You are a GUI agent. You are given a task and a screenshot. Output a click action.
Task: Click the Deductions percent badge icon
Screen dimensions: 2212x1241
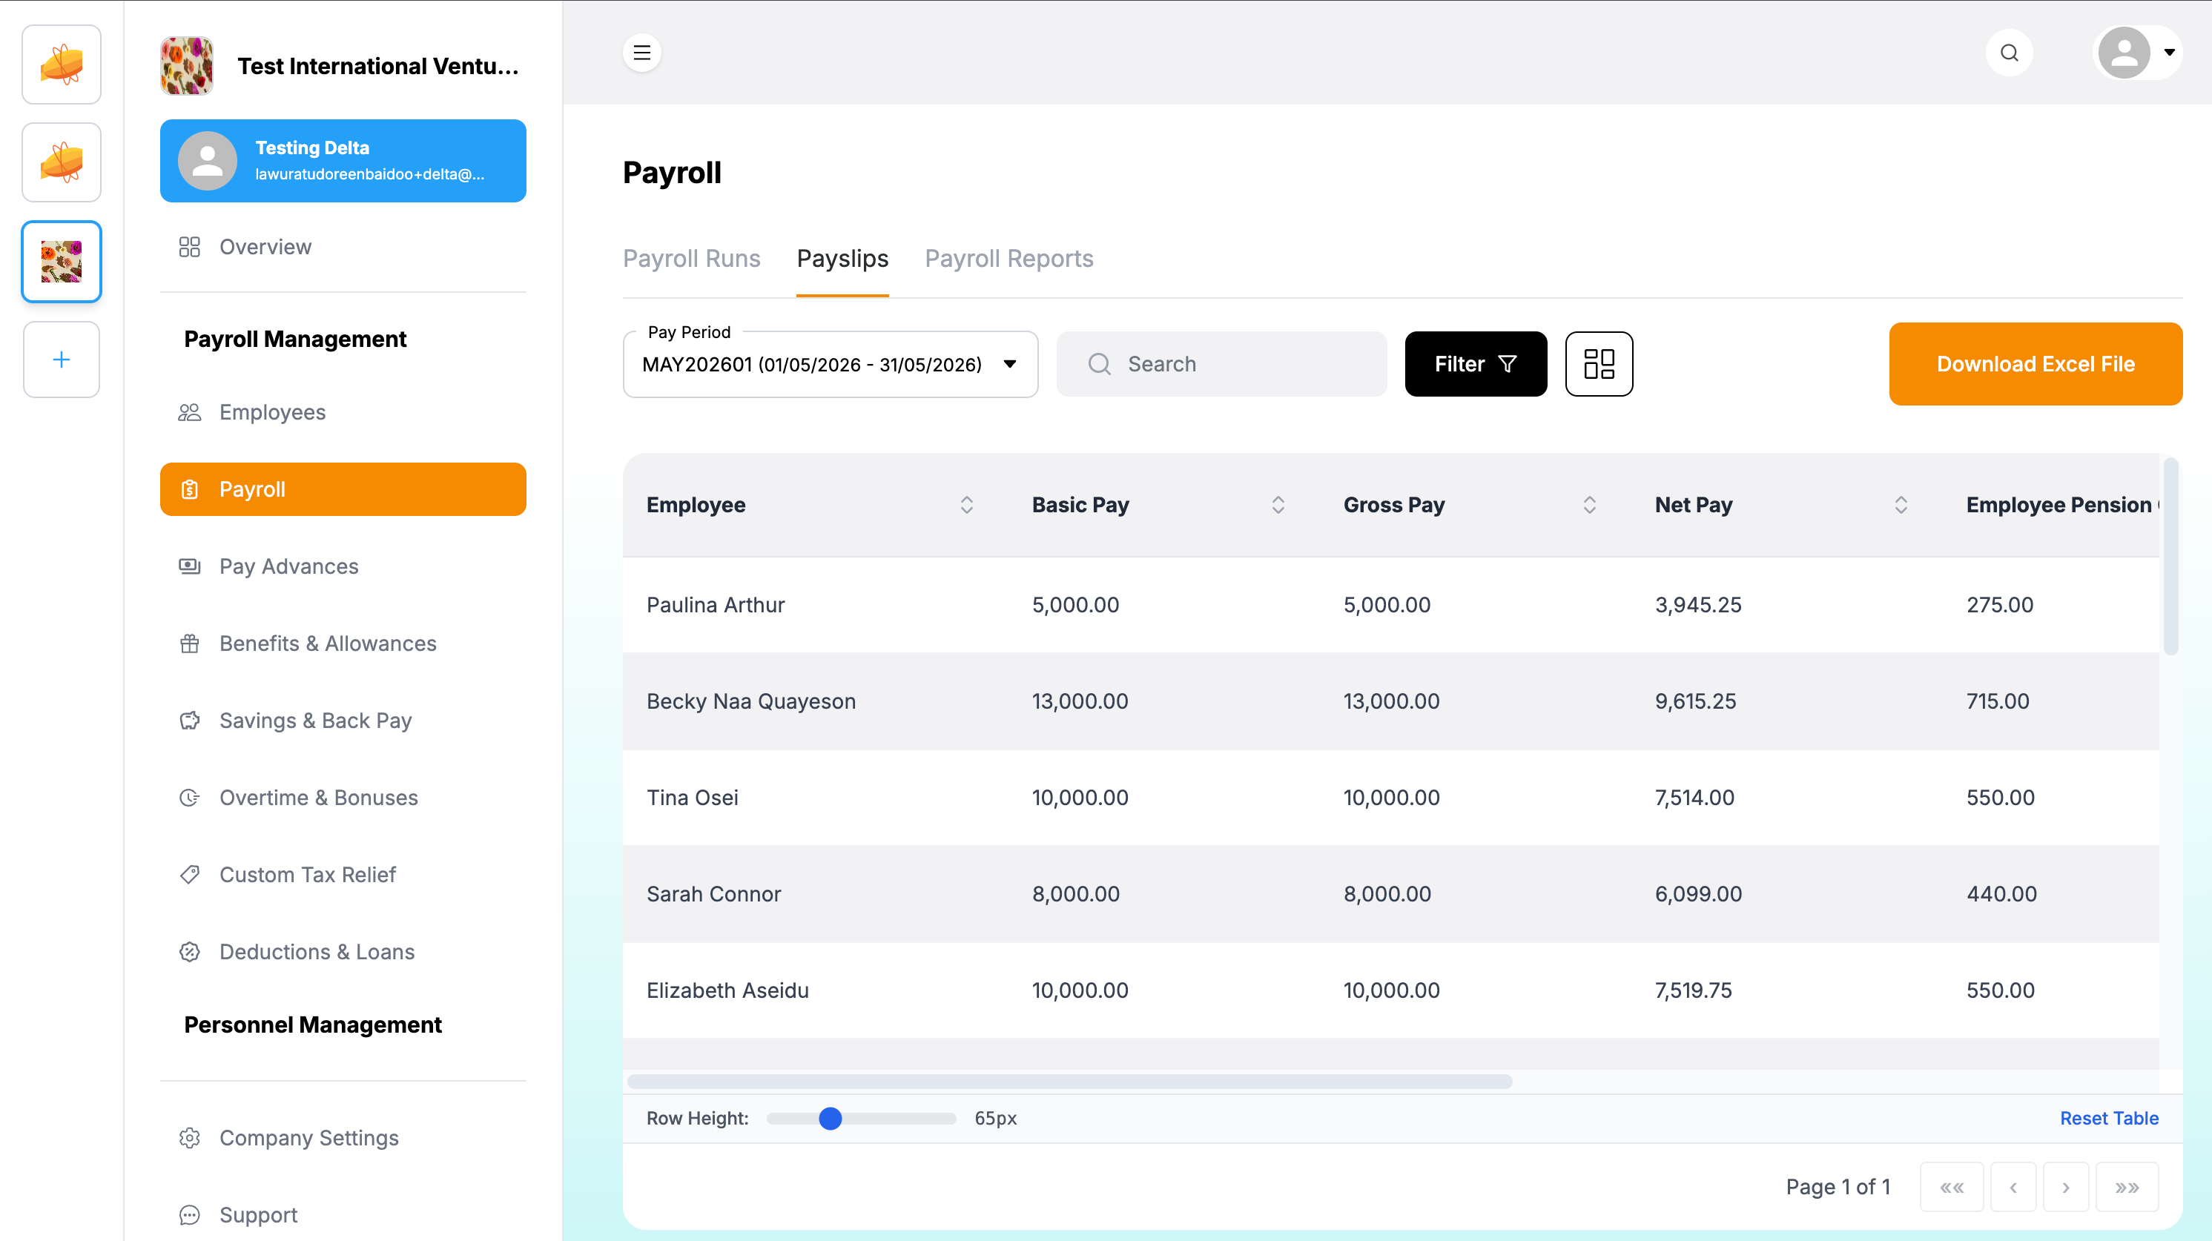coord(189,952)
